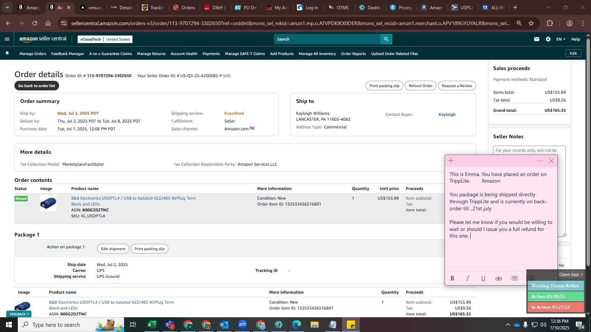This screenshot has height=332, width=591.
Task: Open A-to-z Guarantee Claims menu item
Action: [x=110, y=54]
